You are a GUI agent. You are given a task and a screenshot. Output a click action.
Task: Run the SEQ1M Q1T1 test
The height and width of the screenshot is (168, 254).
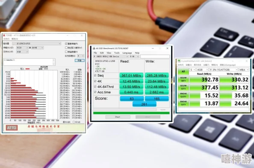point(183,87)
